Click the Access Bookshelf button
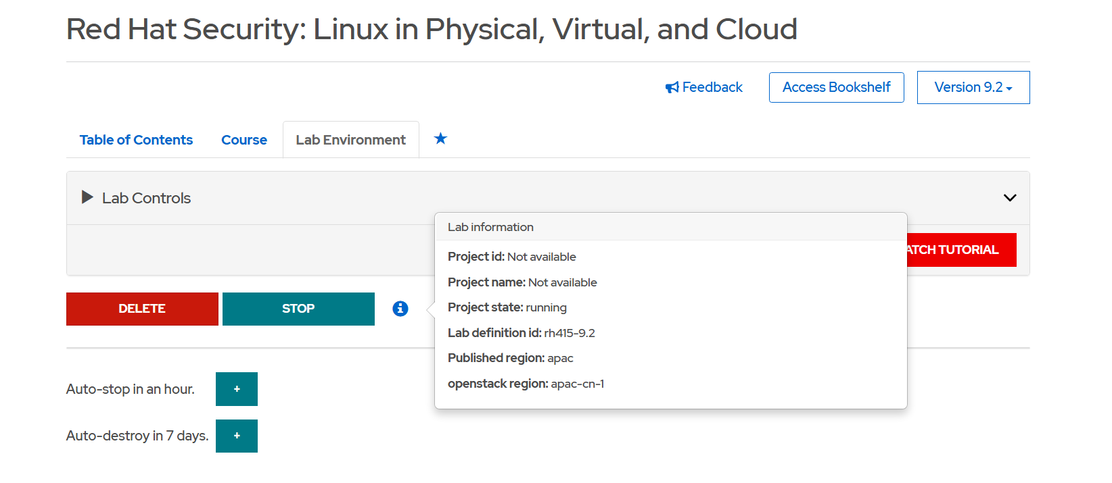 pyautogui.click(x=836, y=88)
